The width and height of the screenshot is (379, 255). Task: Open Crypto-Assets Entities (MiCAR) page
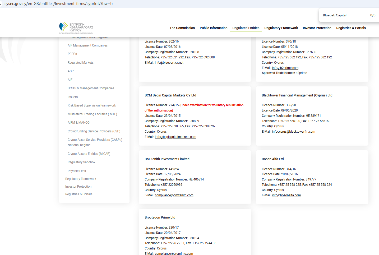[x=89, y=154]
